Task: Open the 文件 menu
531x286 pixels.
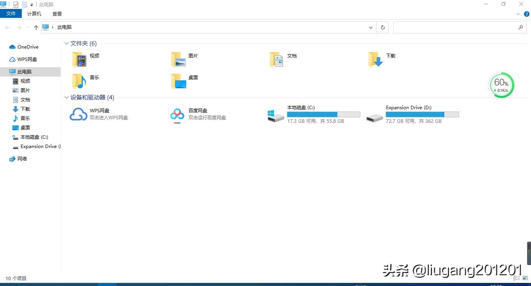Action: tap(11, 14)
